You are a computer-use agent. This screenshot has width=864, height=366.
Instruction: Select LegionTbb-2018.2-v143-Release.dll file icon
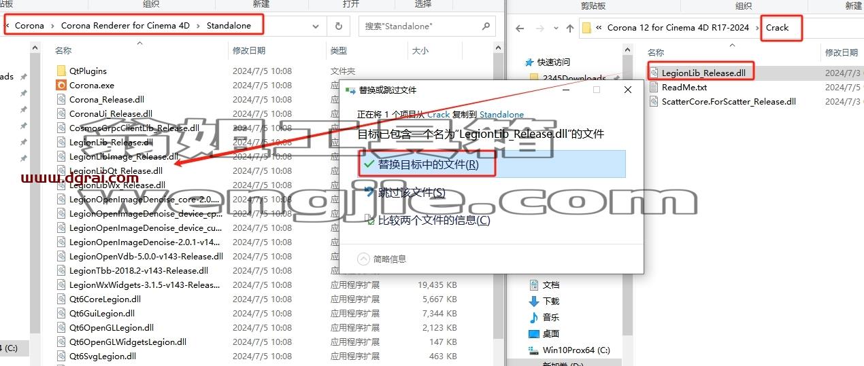[61, 270]
